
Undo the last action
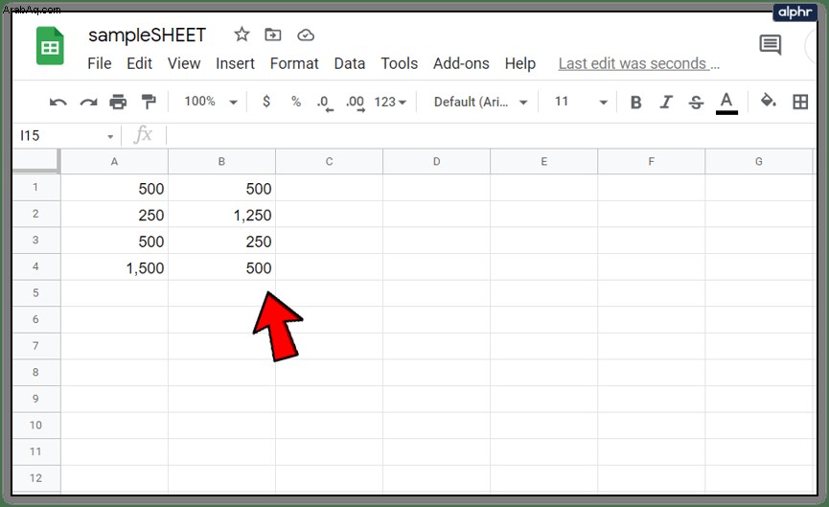click(58, 102)
